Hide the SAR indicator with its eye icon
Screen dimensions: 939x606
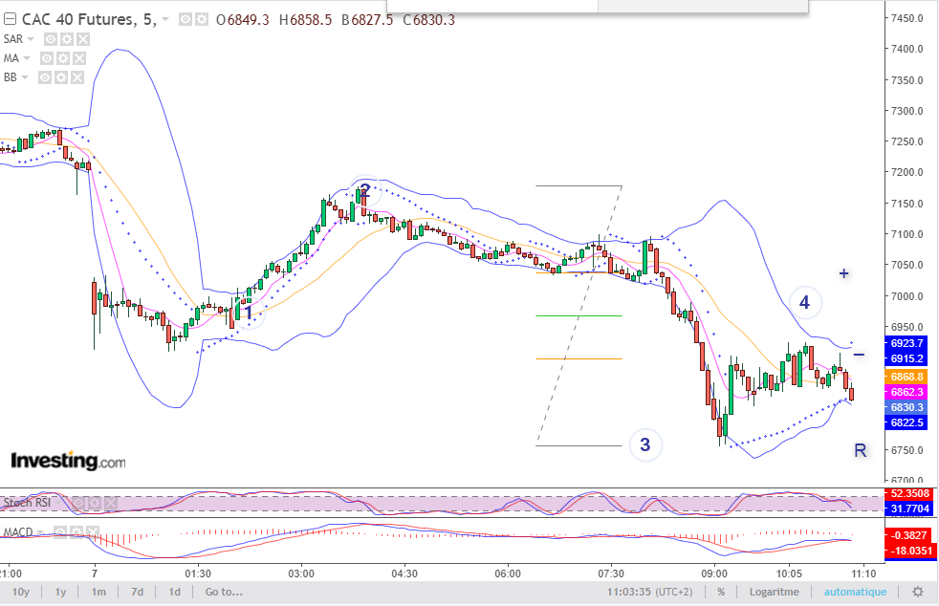[x=51, y=39]
